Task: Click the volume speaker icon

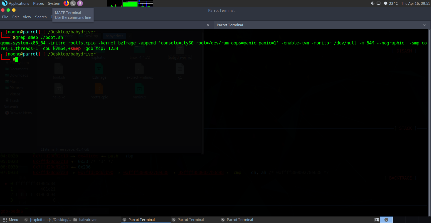Action: coord(372,3)
